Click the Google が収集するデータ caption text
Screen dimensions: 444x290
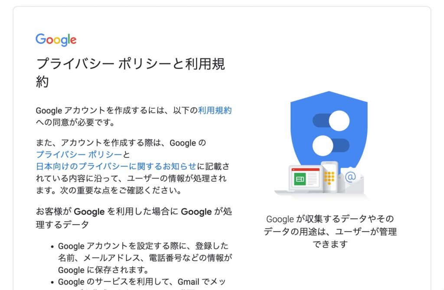[330, 231]
